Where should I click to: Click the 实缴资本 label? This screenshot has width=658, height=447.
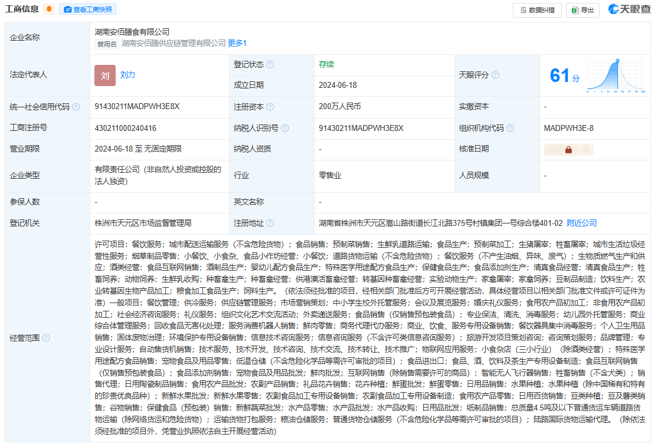click(474, 107)
